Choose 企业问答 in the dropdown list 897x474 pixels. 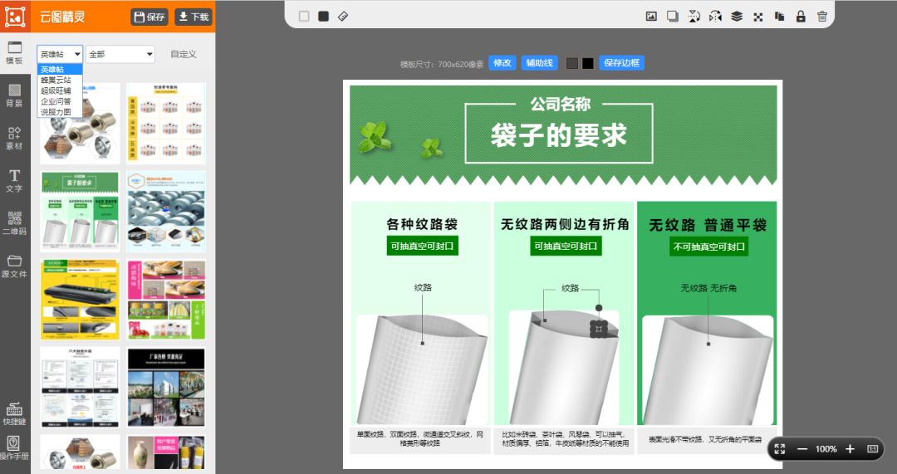coord(60,101)
